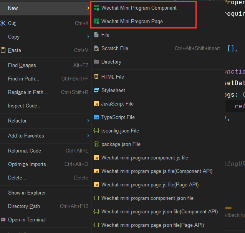Select Wechat mini program component js file
This screenshot has height=233, width=245.
click(158, 158)
